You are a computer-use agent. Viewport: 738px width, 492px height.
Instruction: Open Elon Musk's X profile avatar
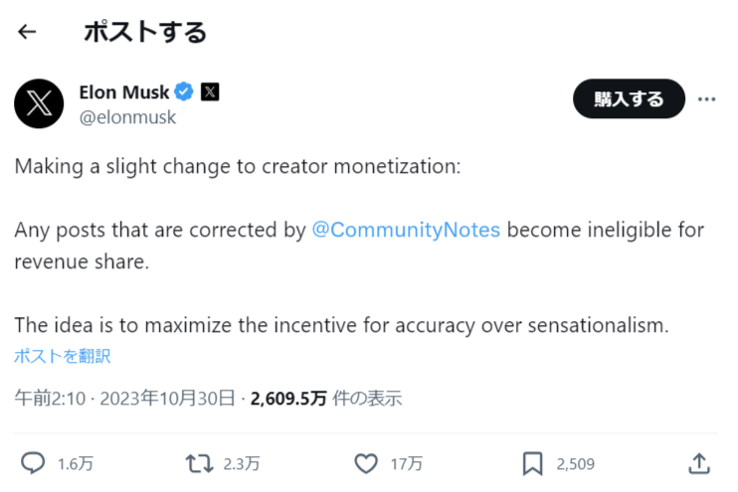click(x=40, y=104)
